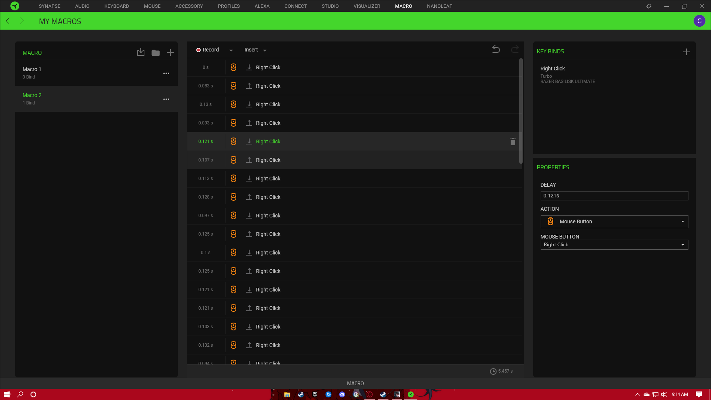
Task: Open Discord from the taskbar
Action: [342, 394]
